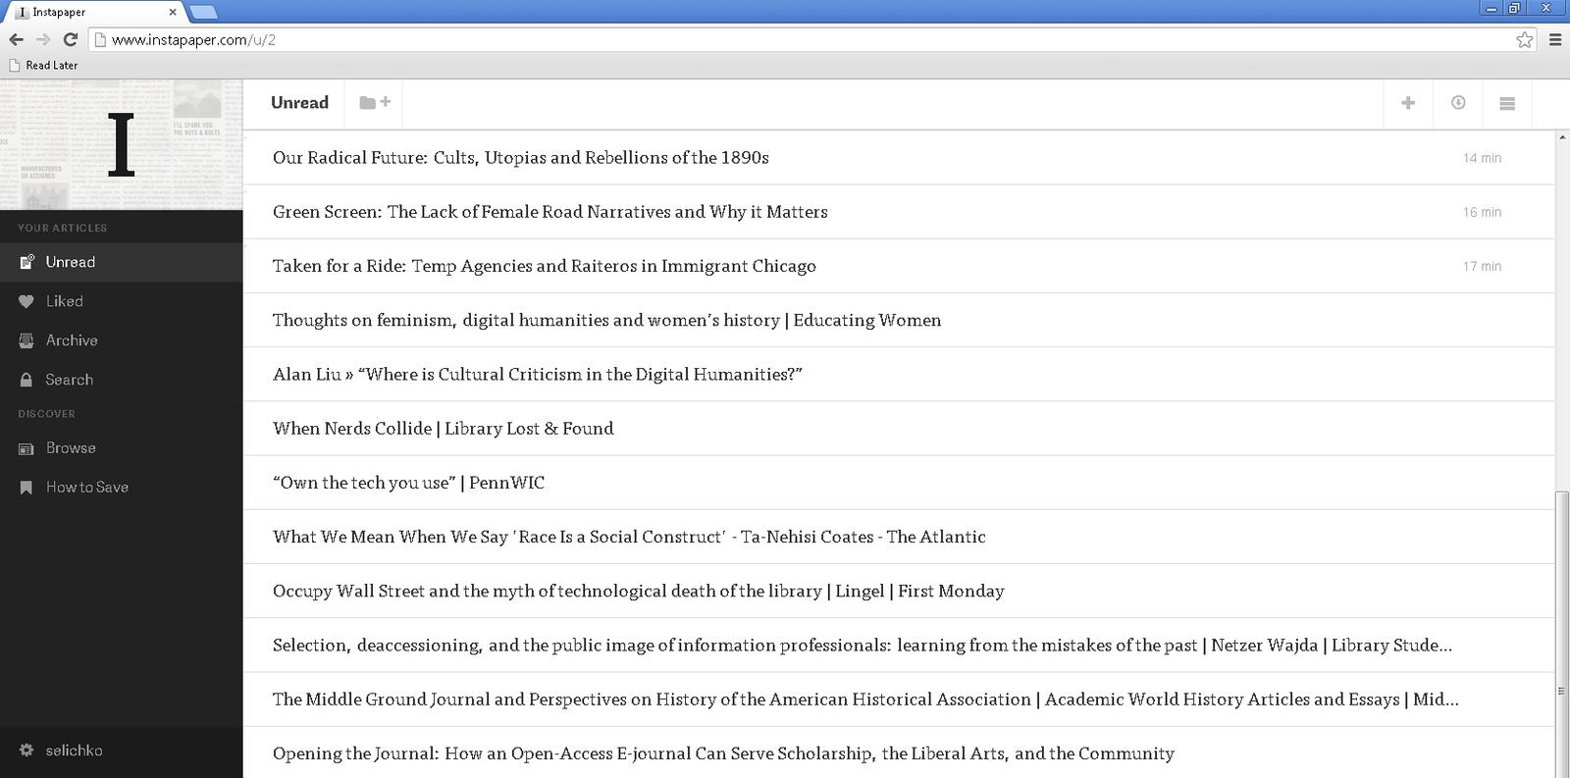The height and width of the screenshot is (778, 1570).
Task: Click the new folder icon beside Unread
Action: (374, 102)
